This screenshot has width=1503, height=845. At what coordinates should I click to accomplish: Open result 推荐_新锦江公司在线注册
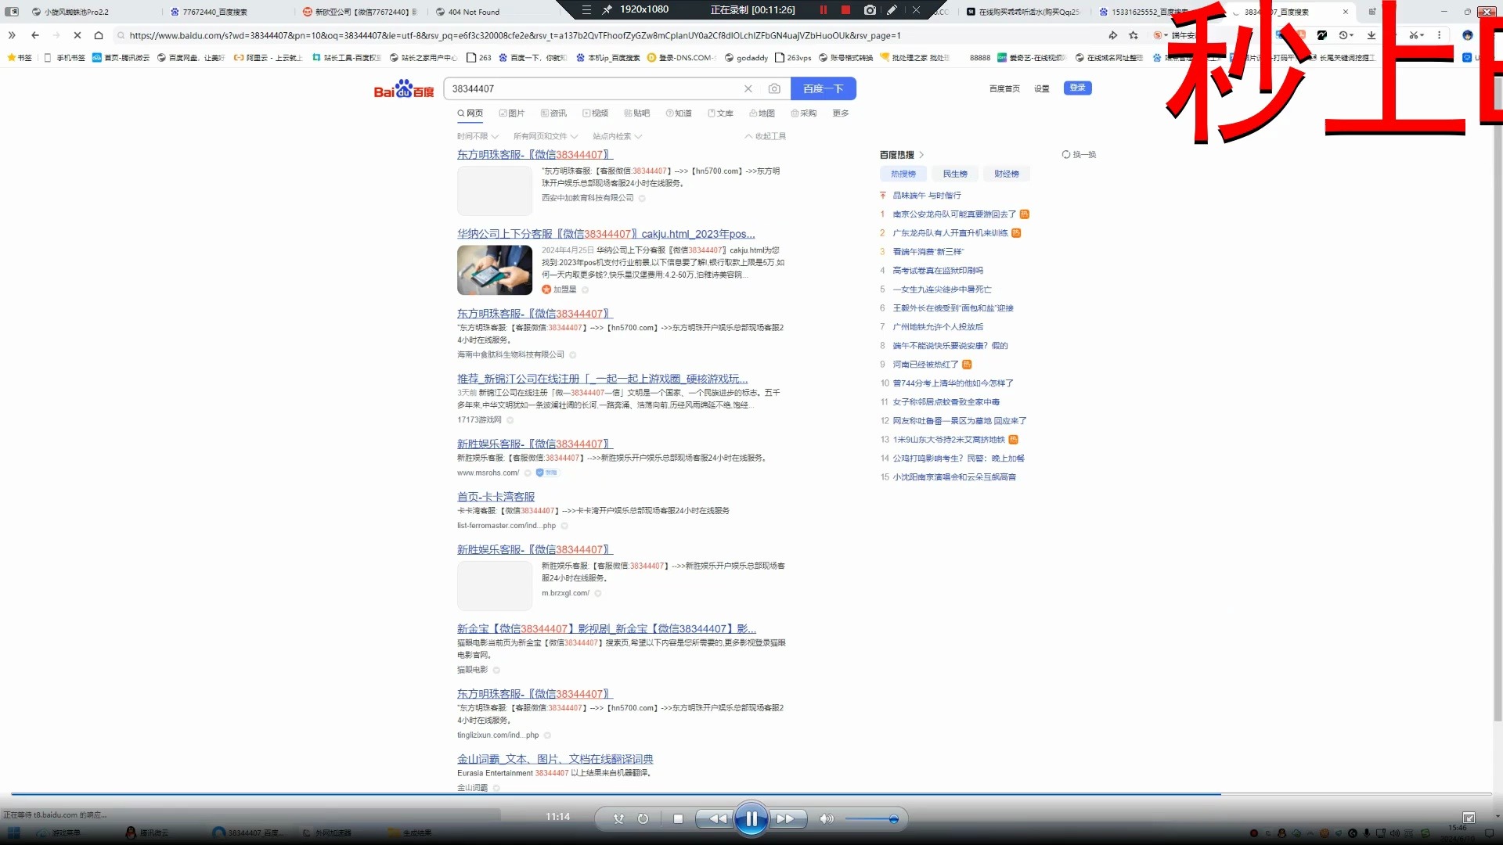click(603, 379)
